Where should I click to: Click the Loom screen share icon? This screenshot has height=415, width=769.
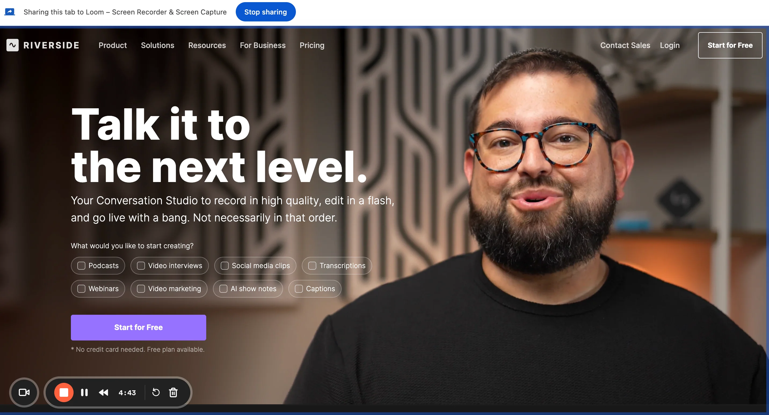click(10, 11)
